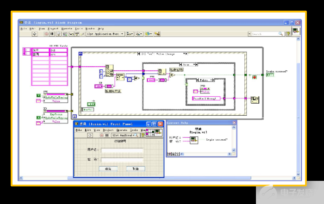Click the right cancel button on login panel
Viewport: 324px width, 204px height.
pos(135,169)
